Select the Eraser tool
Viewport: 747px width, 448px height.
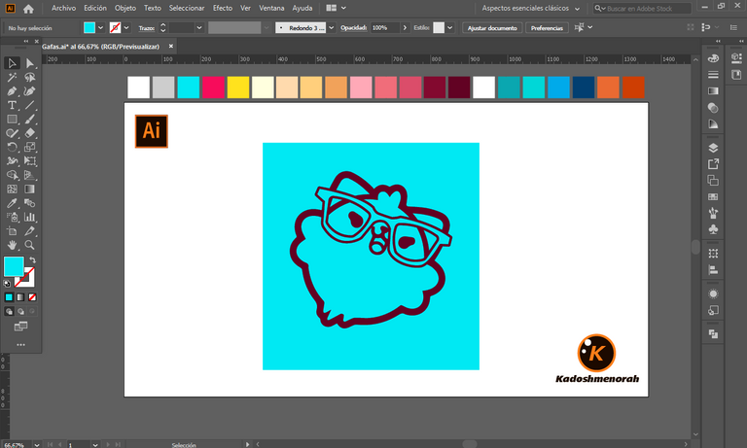pyautogui.click(x=29, y=133)
